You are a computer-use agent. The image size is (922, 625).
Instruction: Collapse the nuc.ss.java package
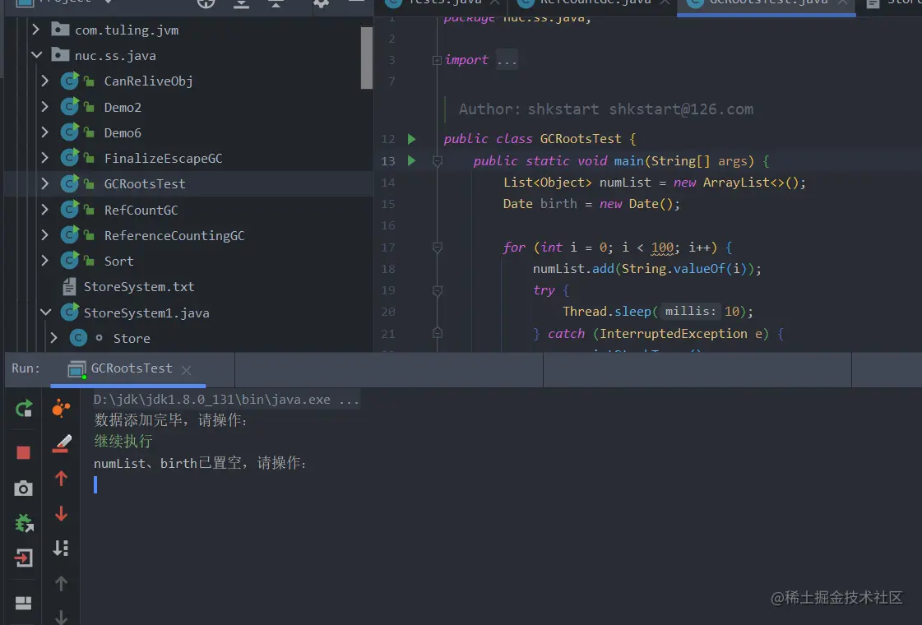point(36,55)
